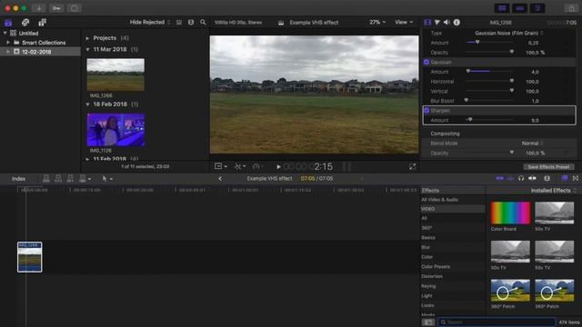Open the Installed Effects dropdown

(554, 191)
